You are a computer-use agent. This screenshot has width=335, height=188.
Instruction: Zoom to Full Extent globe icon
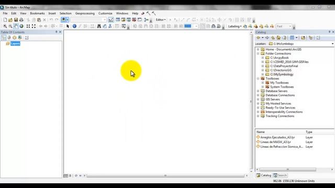(21, 26)
